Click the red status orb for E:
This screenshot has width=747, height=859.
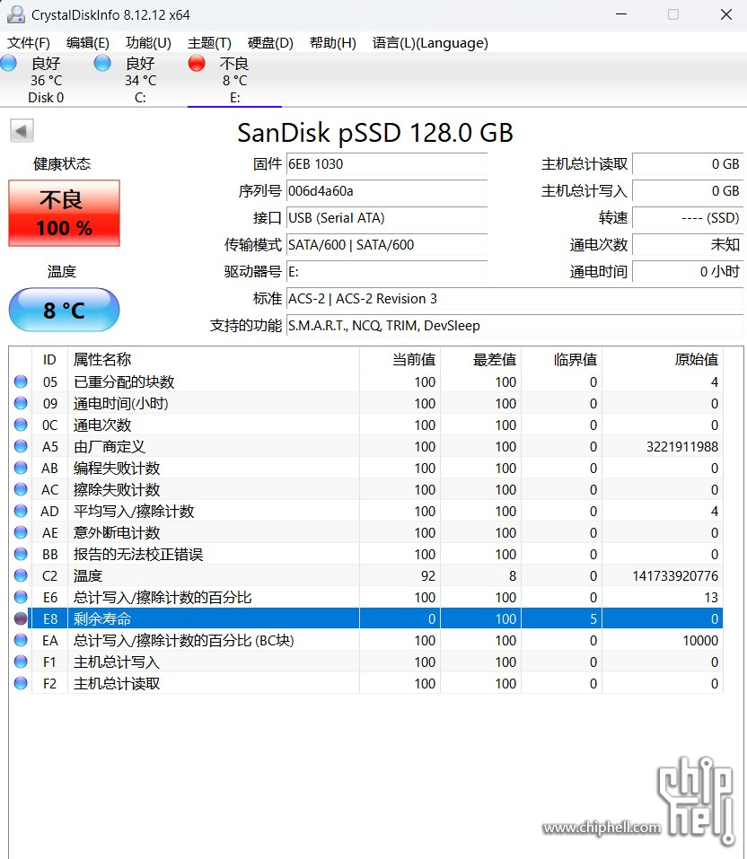pos(197,63)
